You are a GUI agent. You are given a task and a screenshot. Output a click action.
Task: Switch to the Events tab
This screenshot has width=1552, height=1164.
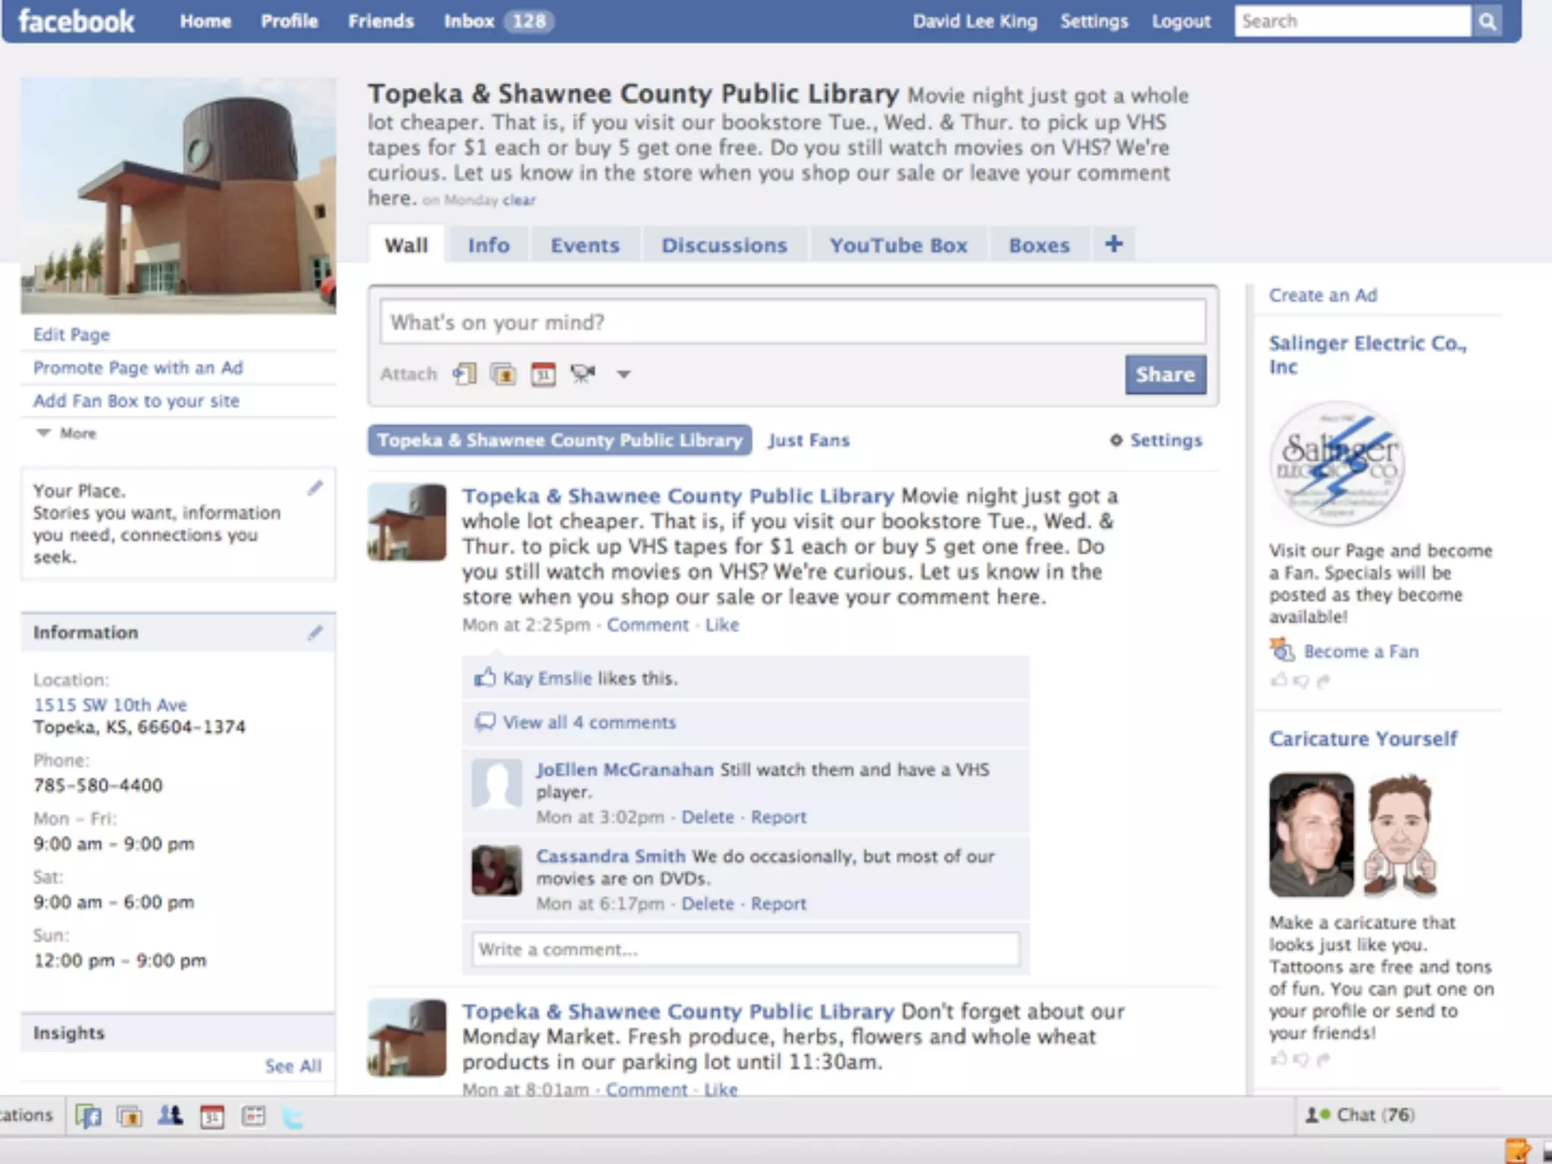pos(584,246)
